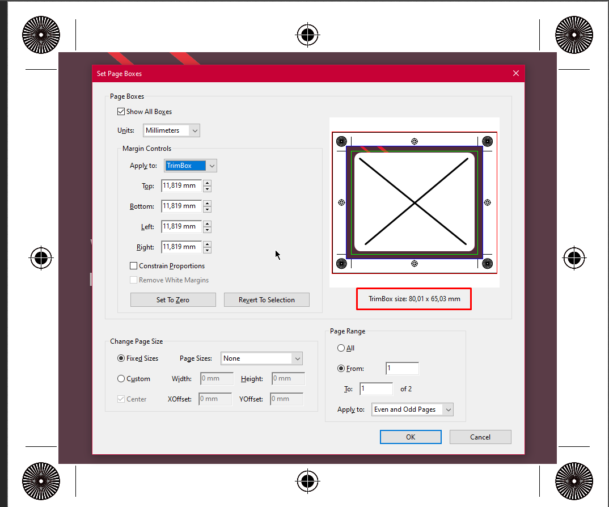Dismiss the dialog with Cancel
This screenshot has width=609, height=507.
coord(480,437)
